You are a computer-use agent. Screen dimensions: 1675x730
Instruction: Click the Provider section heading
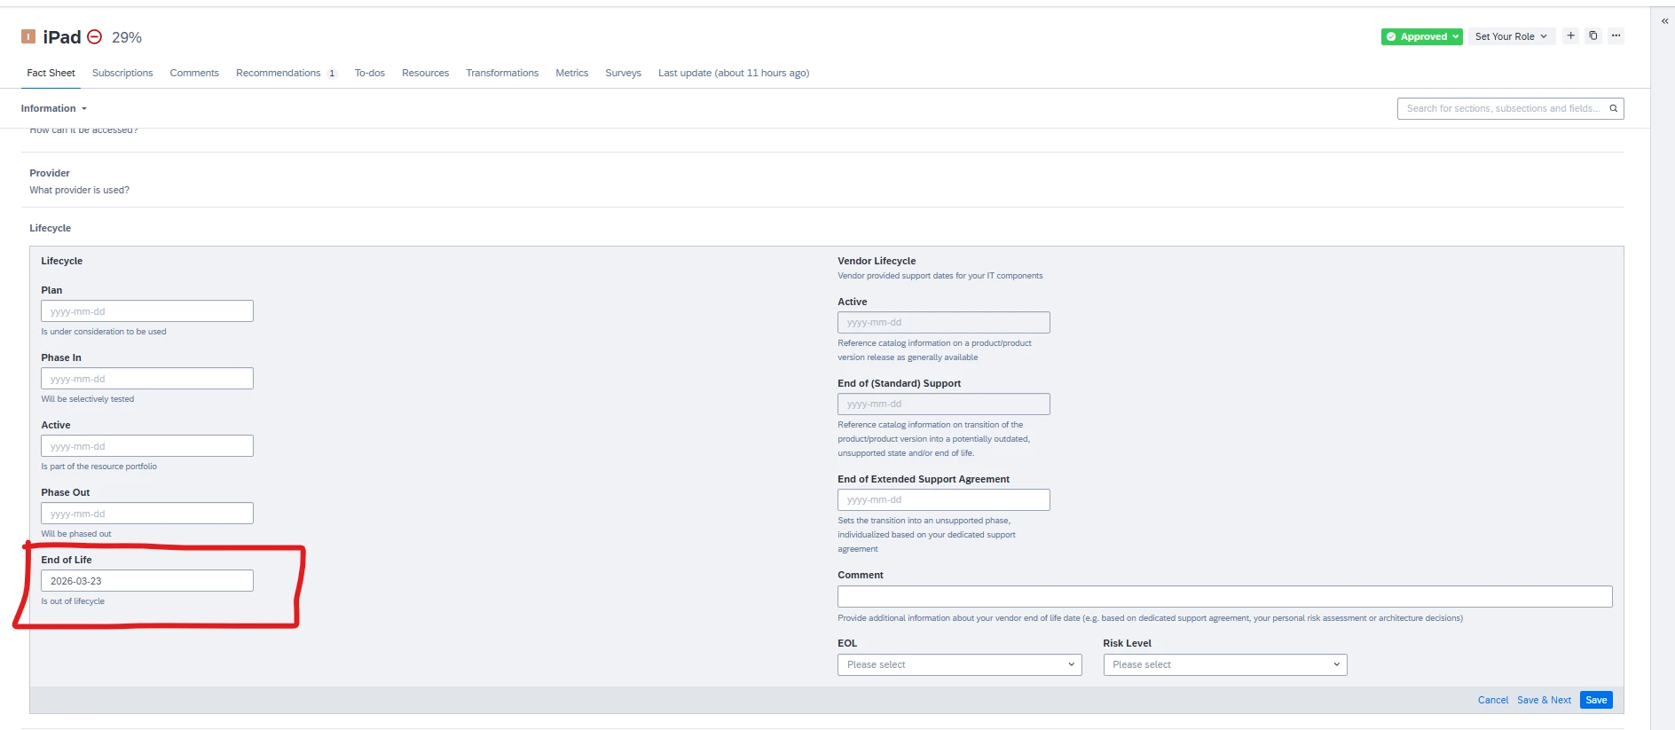coord(50,173)
